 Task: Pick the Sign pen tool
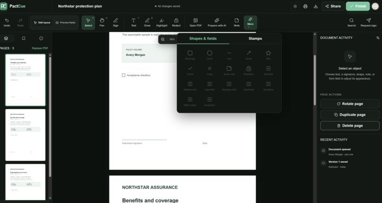tap(116, 23)
